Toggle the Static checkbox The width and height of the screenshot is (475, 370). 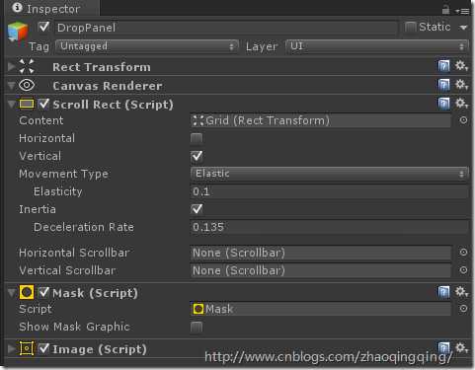point(410,27)
